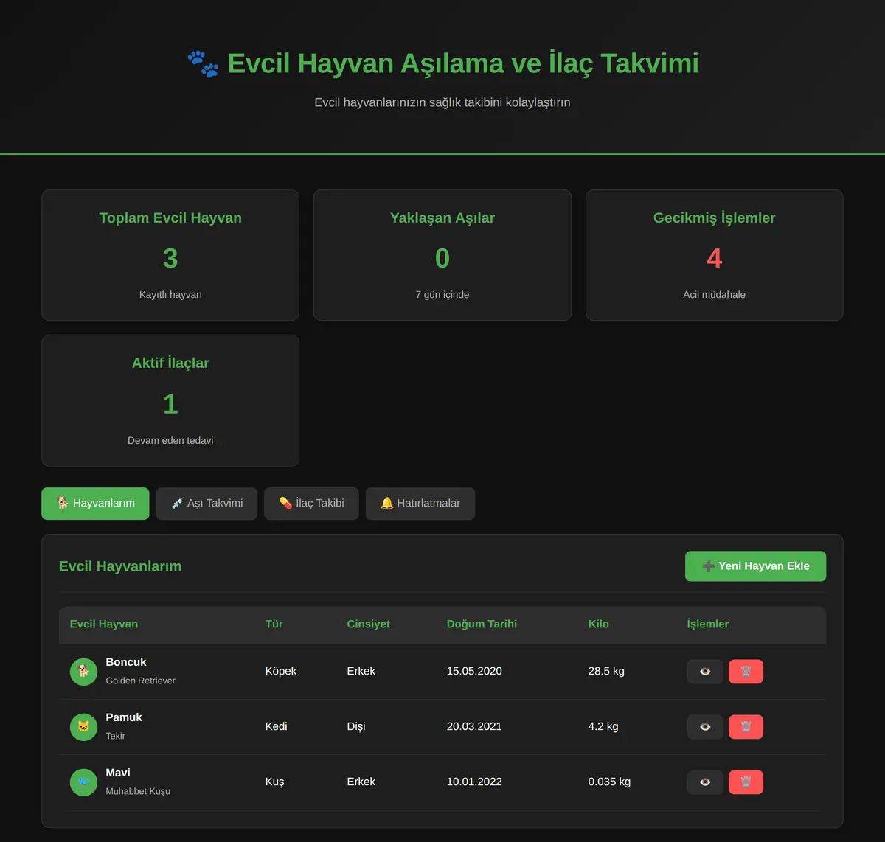Click the Acil müdahale label

tap(714, 294)
